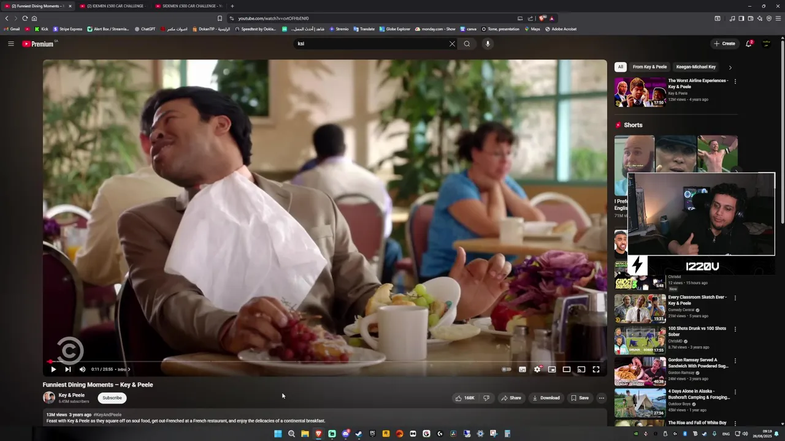Open the Stremio bookmark
This screenshot has height=441, width=785.
339,29
